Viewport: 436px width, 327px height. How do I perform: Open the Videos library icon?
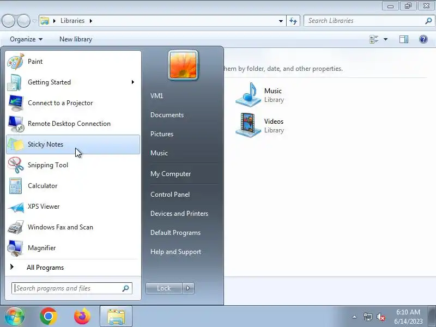(x=249, y=125)
